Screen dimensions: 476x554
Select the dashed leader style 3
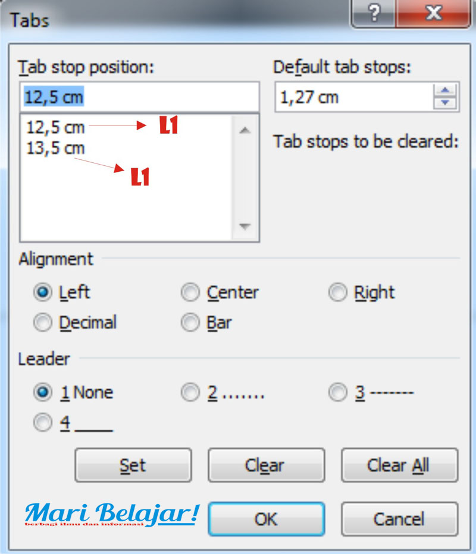(x=338, y=392)
